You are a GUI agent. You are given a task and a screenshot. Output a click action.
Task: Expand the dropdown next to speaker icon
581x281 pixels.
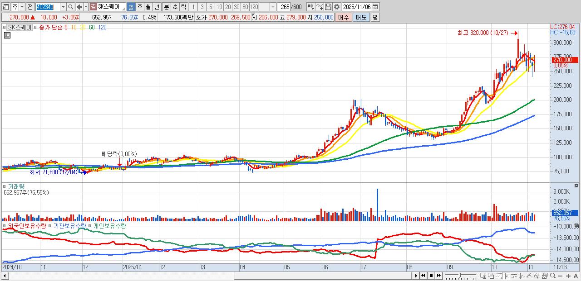pyautogui.click(x=86, y=7)
